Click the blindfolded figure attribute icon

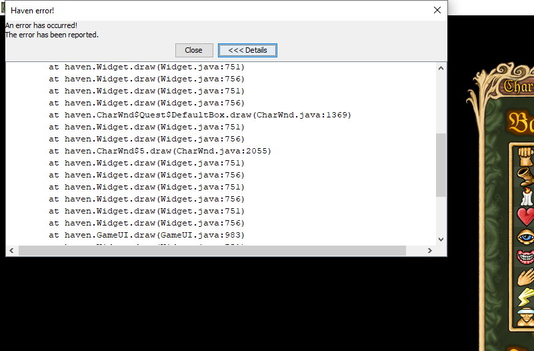point(526,317)
